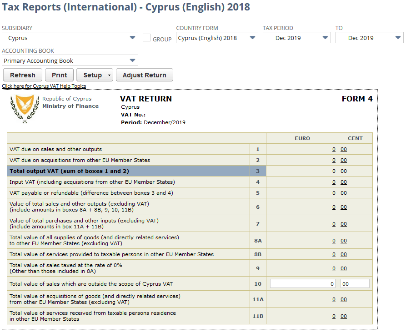Open the CENT amount link for box 2

pos(343,160)
